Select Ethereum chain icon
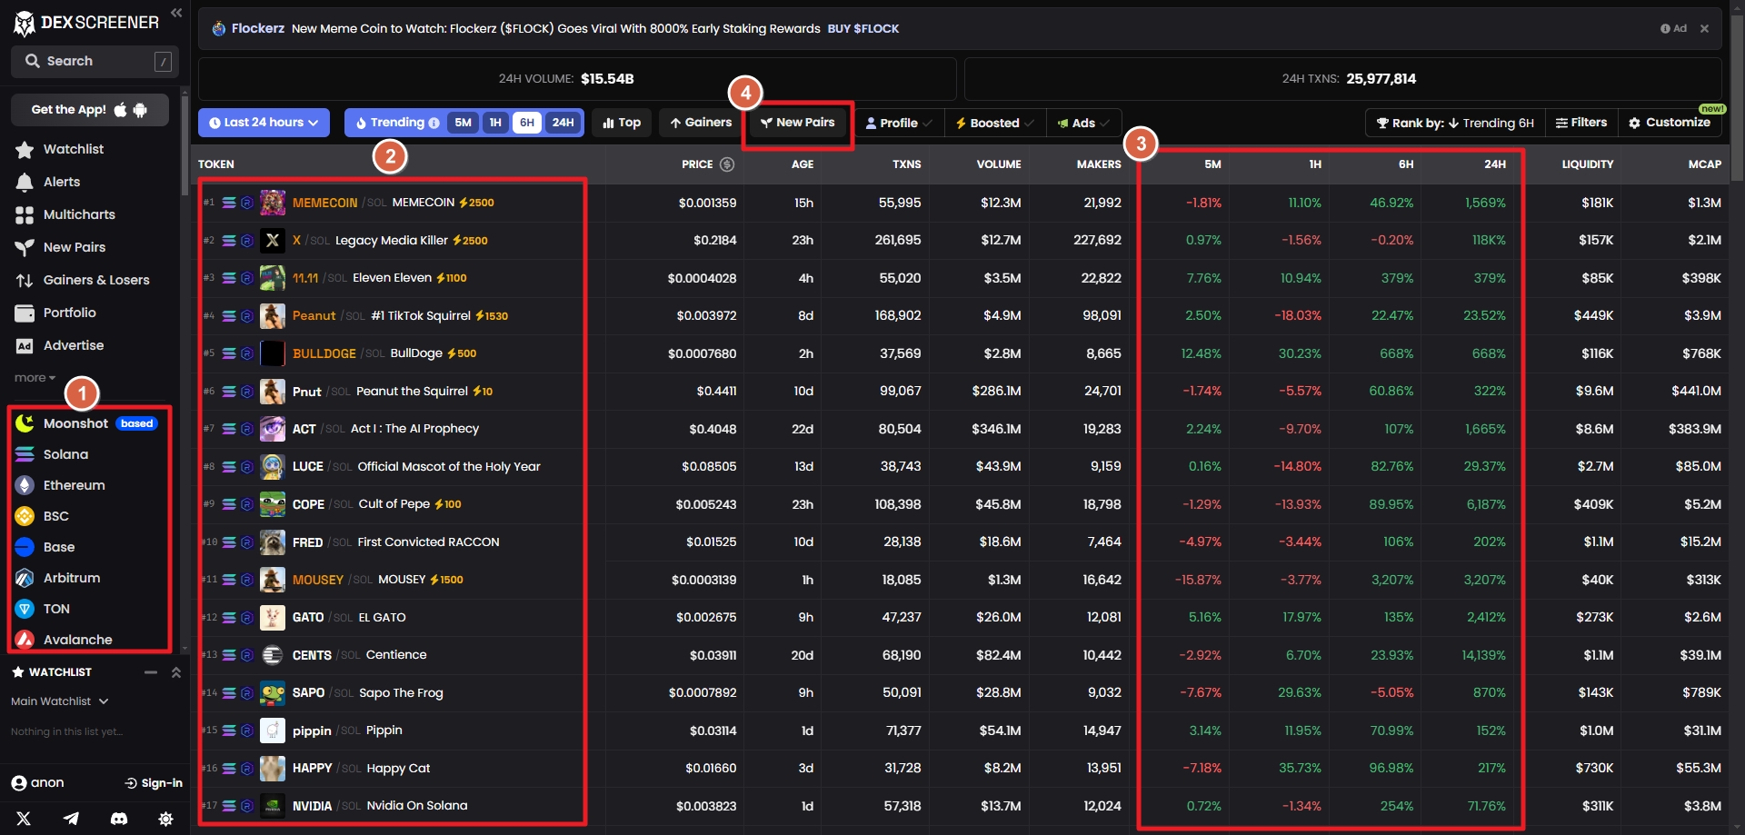Screen dimensions: 1745x835 (x=25, y=485)
